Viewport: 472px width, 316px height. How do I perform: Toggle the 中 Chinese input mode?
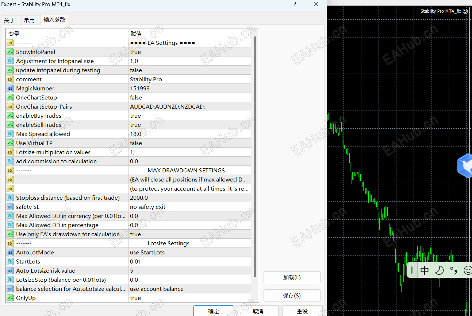coord(425,270)
